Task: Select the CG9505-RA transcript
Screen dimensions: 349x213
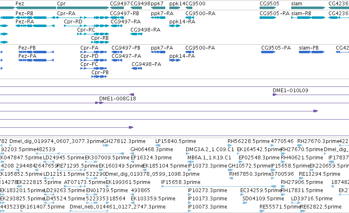Action: point(268,18)
